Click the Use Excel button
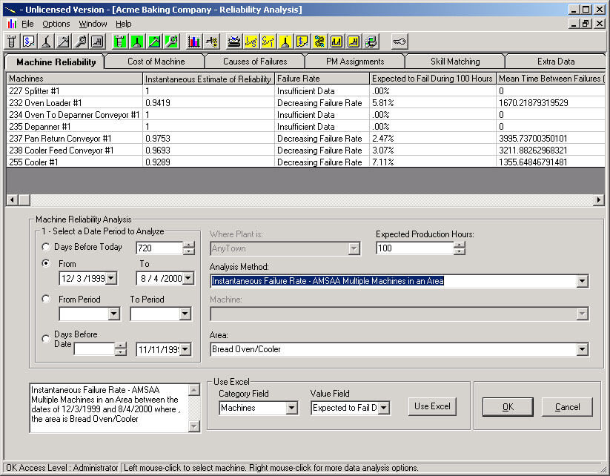This screenshot has height=476, width=610. 432,406
